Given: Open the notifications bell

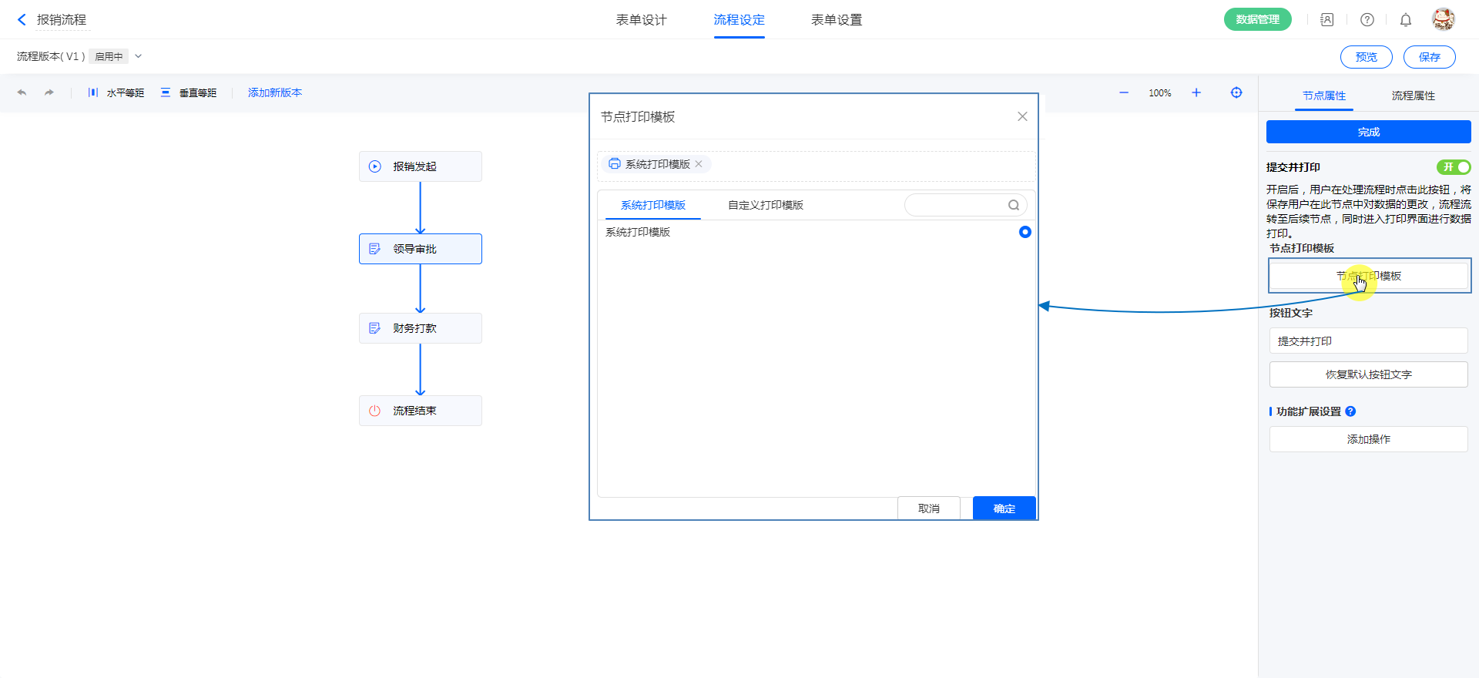Looking at the screenshot, I should pyautogui.click(x=1406, y=20).
